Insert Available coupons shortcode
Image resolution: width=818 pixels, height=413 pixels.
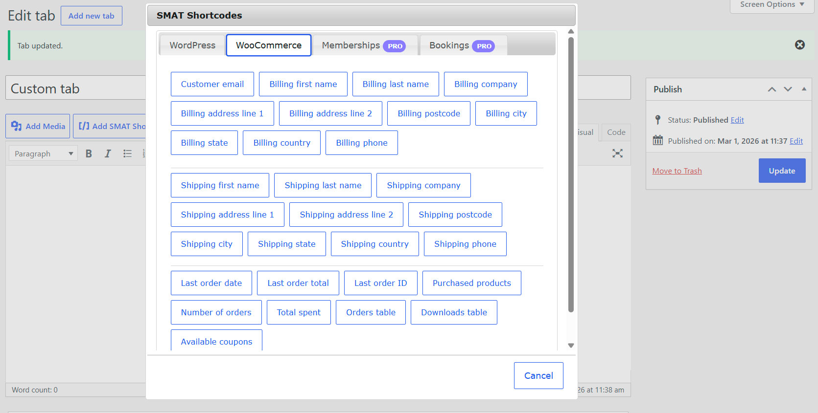coord(216,341)
